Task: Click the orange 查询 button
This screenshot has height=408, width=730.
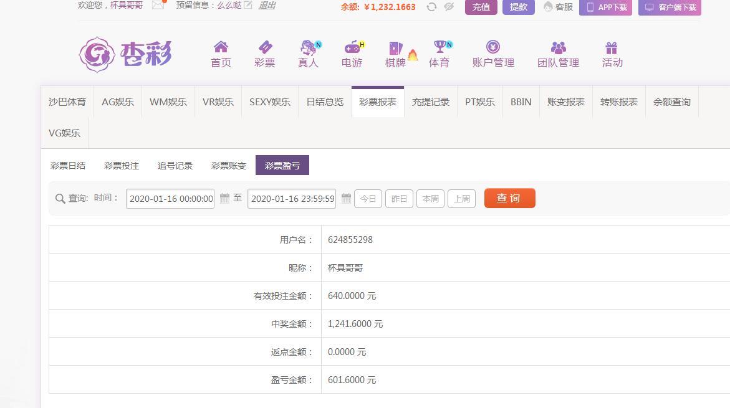Action: (x=509, y=198)
